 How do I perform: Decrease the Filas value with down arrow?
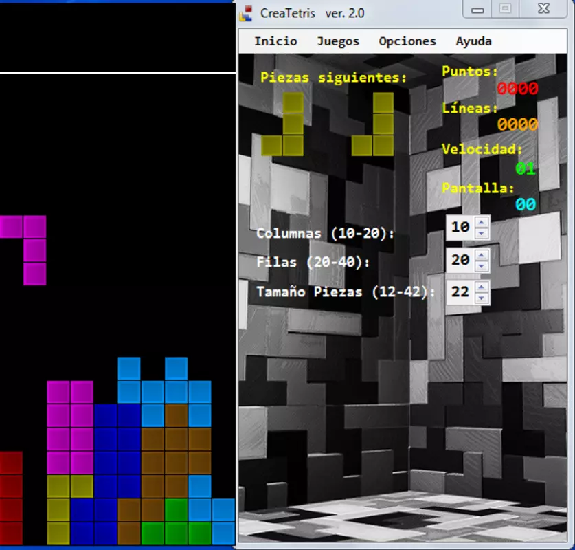(482, 266)
